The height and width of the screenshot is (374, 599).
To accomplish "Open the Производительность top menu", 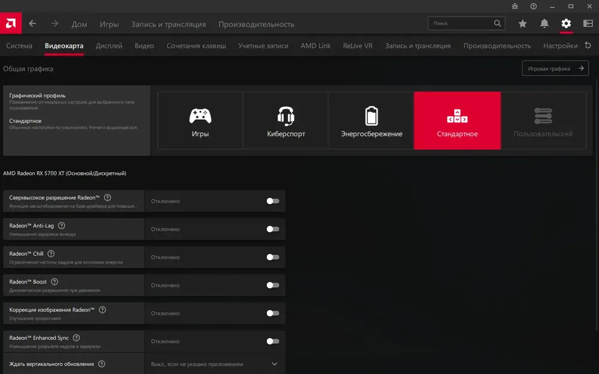I will [x=256, y=24].
